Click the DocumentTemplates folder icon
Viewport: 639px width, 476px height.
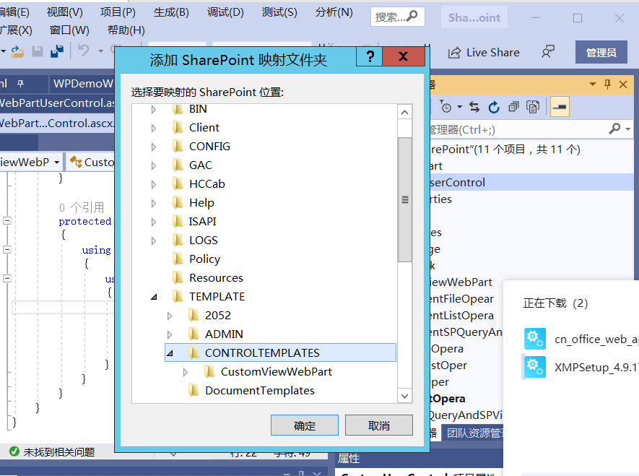click(x=194, y=391)
